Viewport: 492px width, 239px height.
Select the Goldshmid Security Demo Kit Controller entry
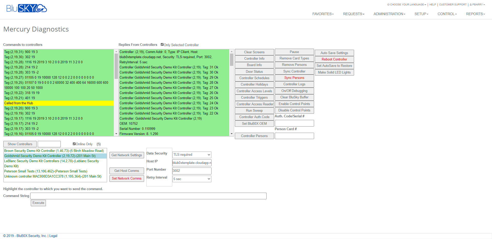coord(50,156)
